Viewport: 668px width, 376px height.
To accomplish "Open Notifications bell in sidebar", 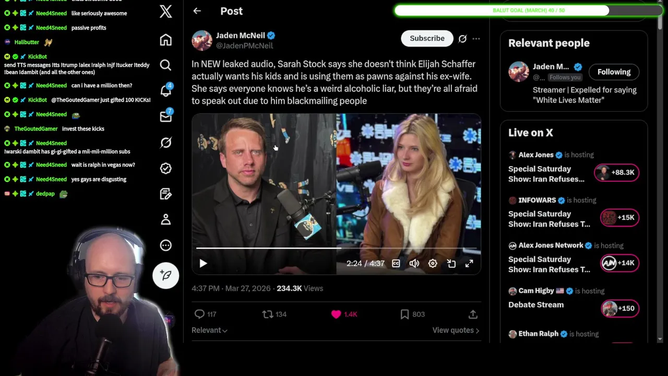I will [165, 90].
